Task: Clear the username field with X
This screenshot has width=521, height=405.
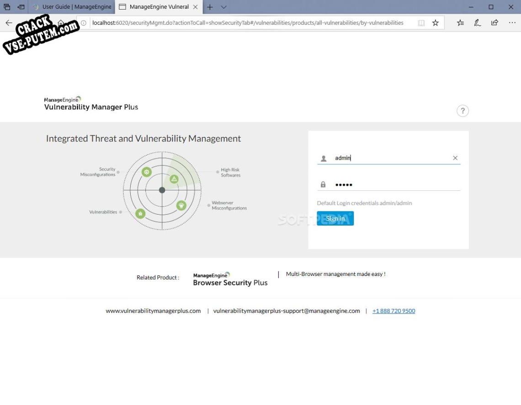Action: click(x=455, y=158)
